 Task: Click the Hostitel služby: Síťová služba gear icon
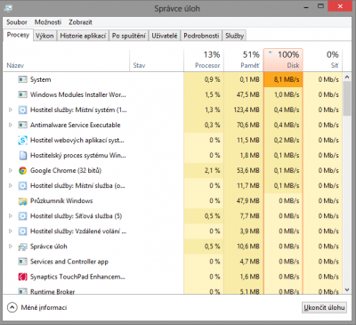pos(22,215)
